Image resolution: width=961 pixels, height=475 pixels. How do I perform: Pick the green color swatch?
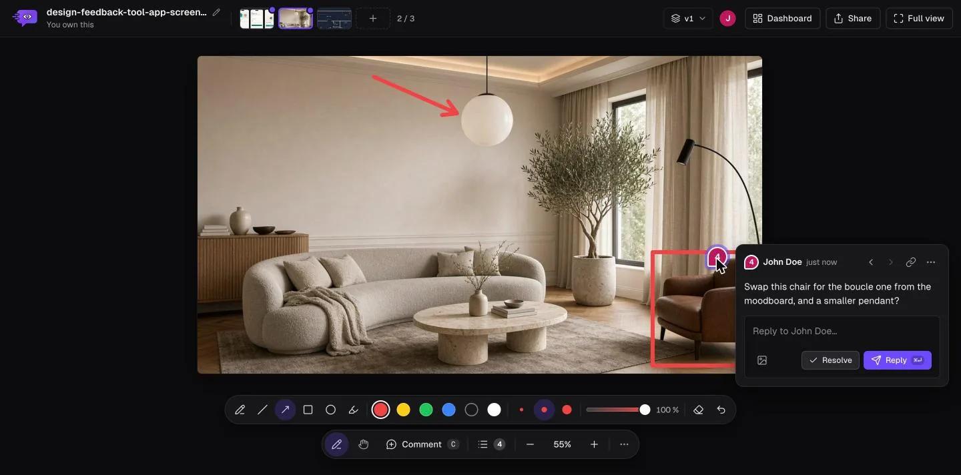(426, 410)
